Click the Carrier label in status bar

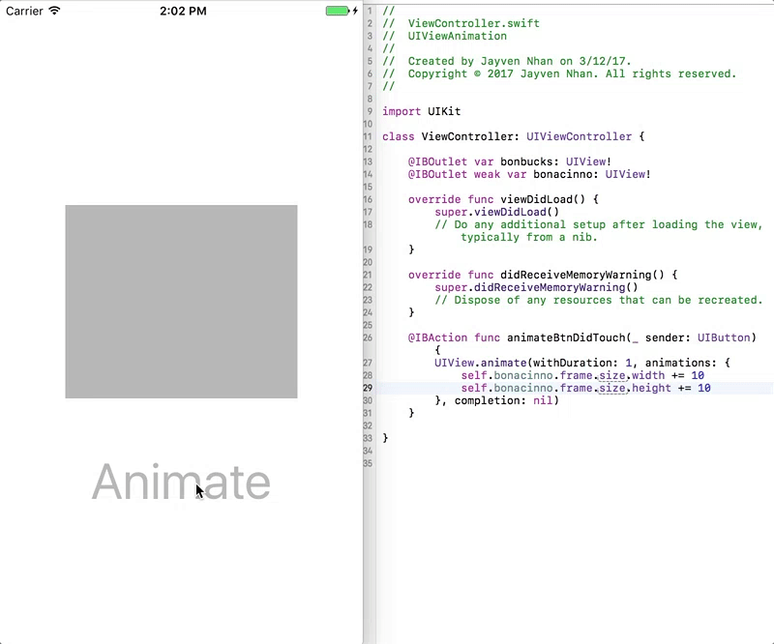pos(24,11)
